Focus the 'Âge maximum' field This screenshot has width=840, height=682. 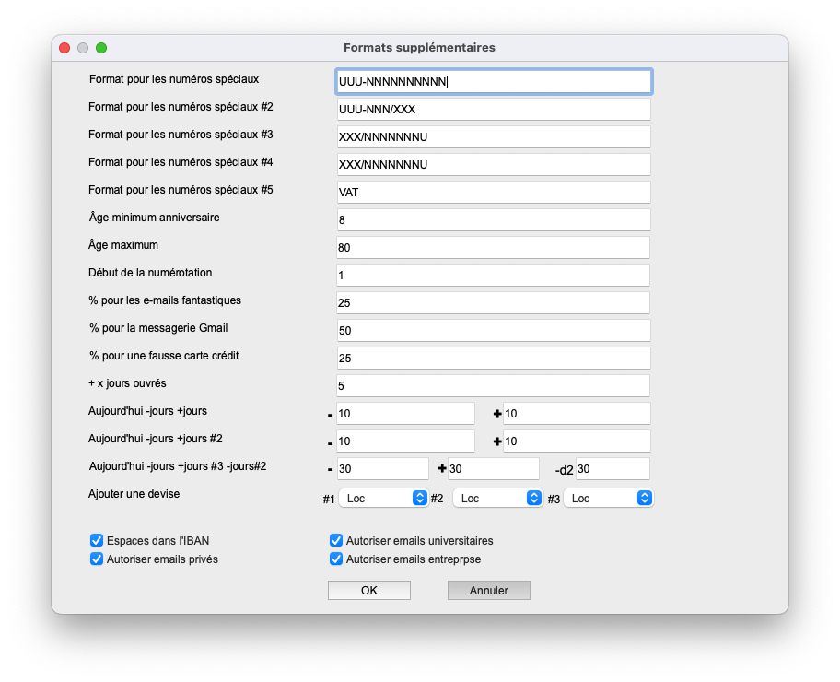[493, 248]
